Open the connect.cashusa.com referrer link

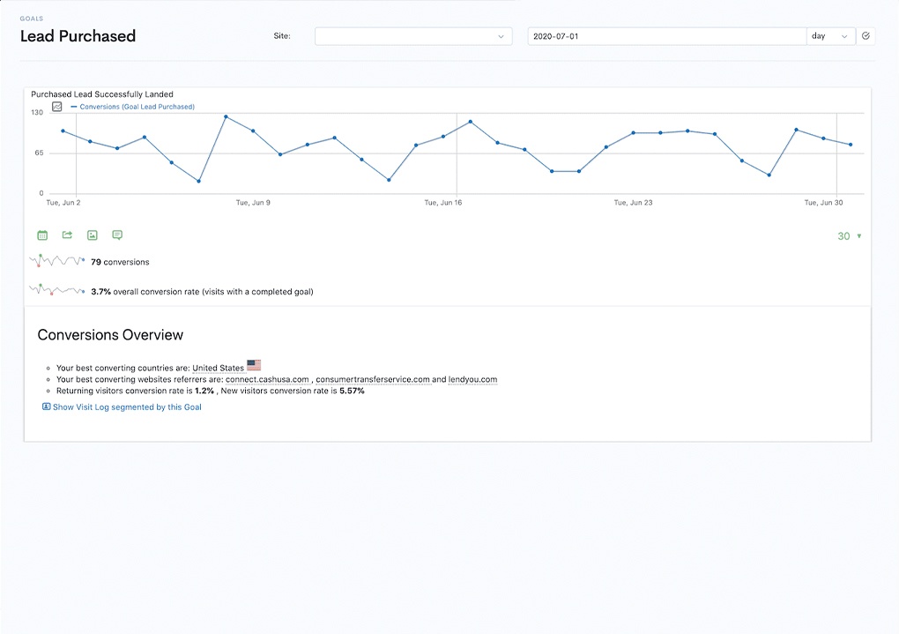click(x=267, y=379)
